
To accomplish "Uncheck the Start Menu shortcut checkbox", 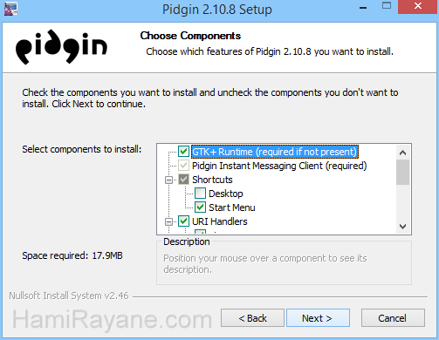I will click(200, 207).
